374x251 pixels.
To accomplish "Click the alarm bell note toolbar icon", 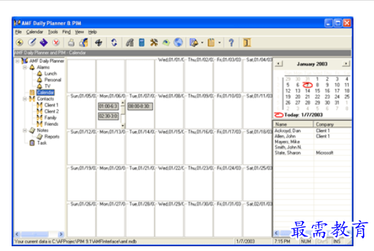I will tap(193, 42).
